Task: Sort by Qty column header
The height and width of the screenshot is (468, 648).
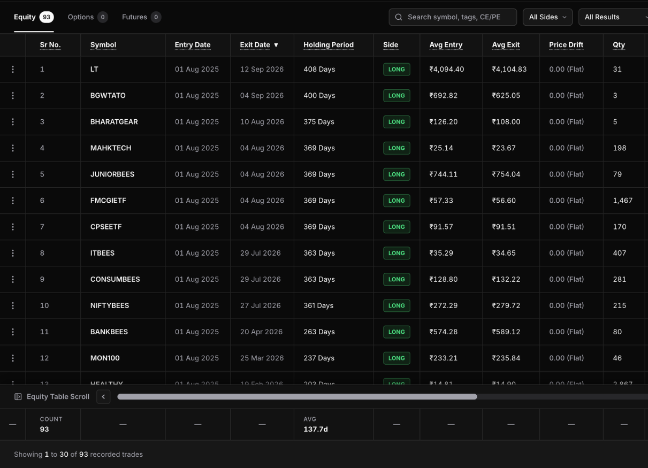Action: (x=619, y=45)
